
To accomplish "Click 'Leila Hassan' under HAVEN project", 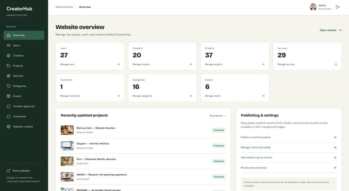I will pyautogui.click(x=83, y=179).
